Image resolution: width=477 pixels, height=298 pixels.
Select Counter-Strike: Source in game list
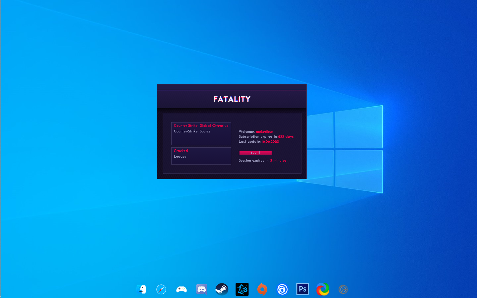coord(192,131)
